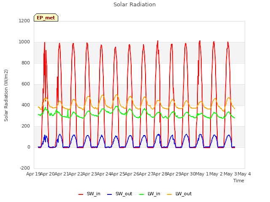This screenshot has height=202, width=270.
Task: Select the Solar Radiation chart title
Action: click(x=135, y=5)
